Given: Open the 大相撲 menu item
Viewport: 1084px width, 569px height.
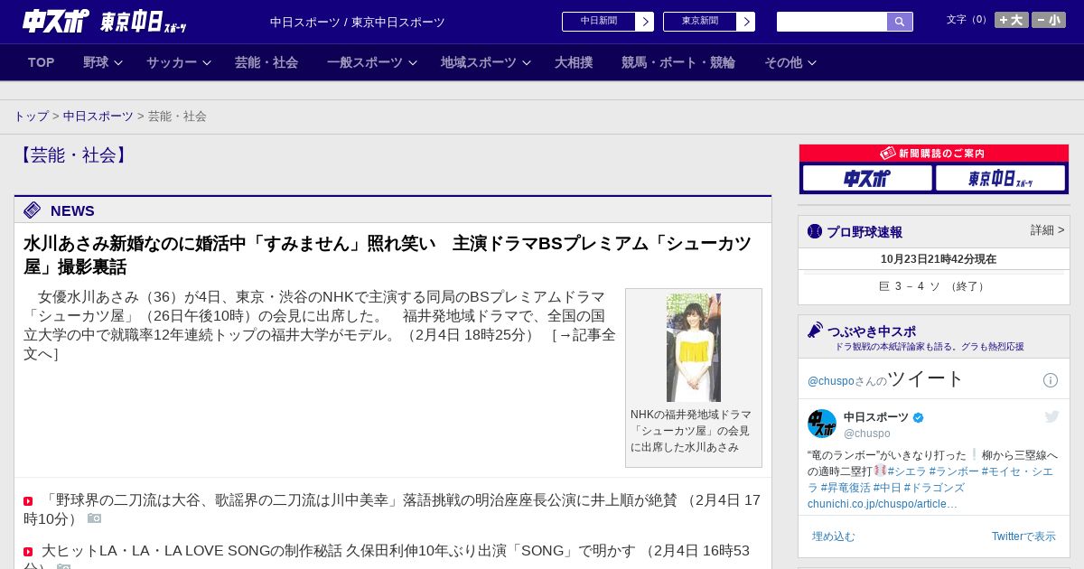Looking at the screenshot, I should click(574, 62).
